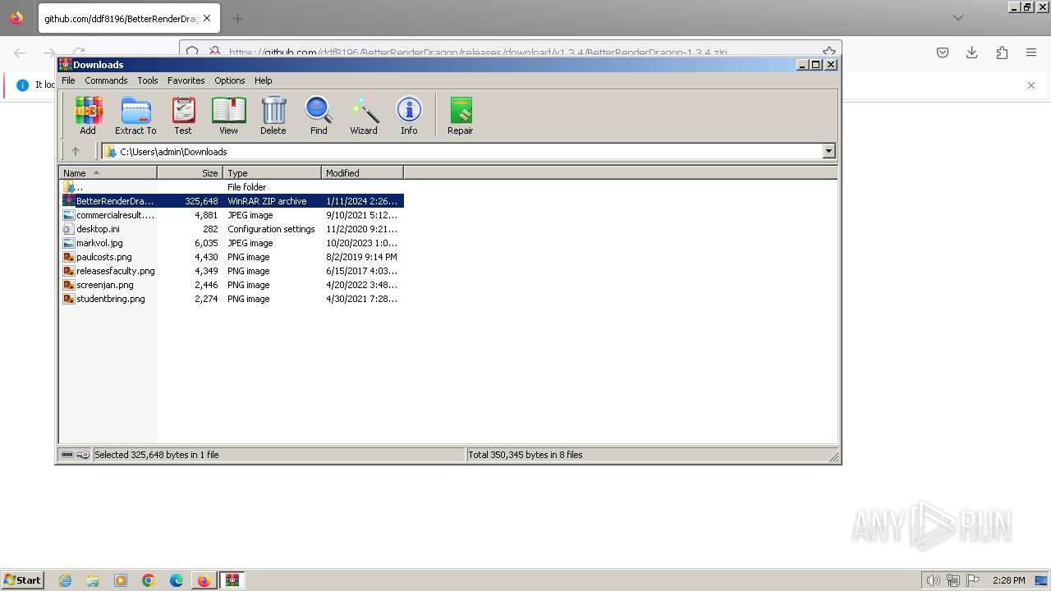Click 'Selected 325,648 bytes in 1 file' status
Image resolution: width=1051 pixels, height=591 pixels.
[x=157, y=455]
